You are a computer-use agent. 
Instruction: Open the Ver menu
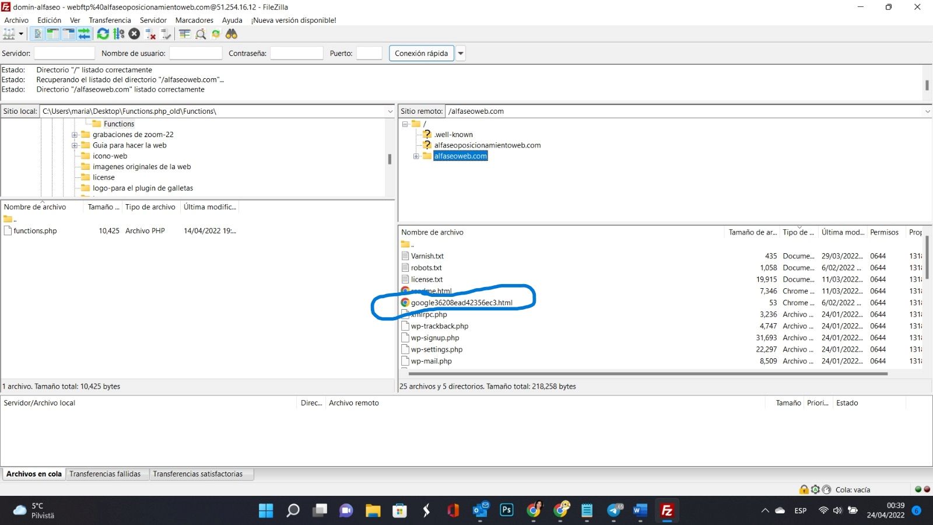(x=75, y=20)
